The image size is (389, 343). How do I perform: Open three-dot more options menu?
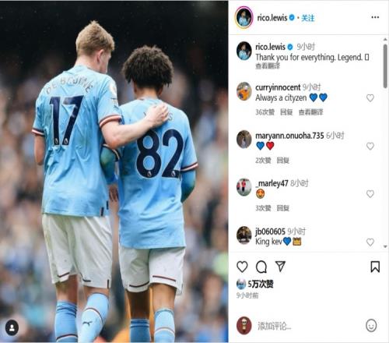pyautogui.click(x=375, y=17)
